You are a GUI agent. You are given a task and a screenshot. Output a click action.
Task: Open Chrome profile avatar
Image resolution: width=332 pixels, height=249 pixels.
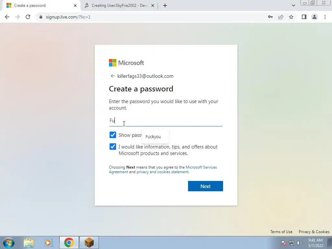tap(314, 17)
